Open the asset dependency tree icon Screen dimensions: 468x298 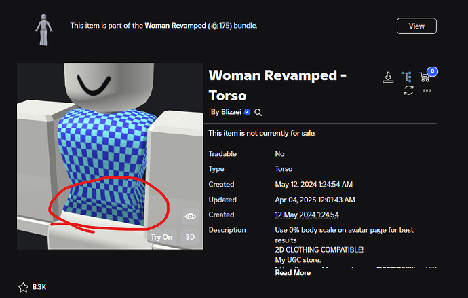coord(406,77)
